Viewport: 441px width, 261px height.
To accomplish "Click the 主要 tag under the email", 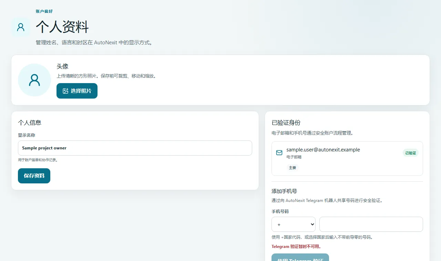I will (293, 168).
